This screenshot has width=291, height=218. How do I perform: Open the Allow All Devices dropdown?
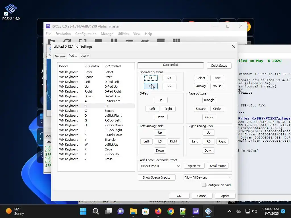(x=207, y=177)
